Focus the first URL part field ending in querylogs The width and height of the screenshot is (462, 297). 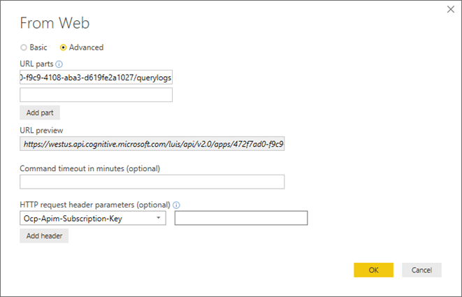click(x=96, y=78)
